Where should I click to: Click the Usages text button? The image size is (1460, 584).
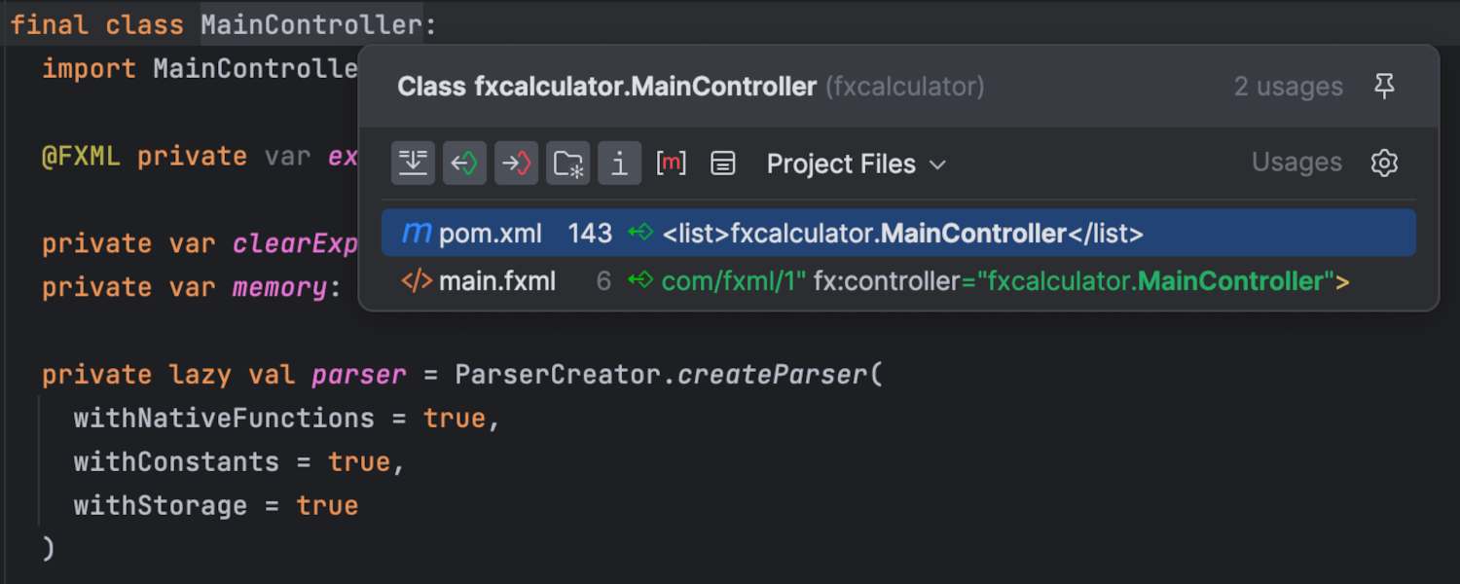[x=1296, y=163]
